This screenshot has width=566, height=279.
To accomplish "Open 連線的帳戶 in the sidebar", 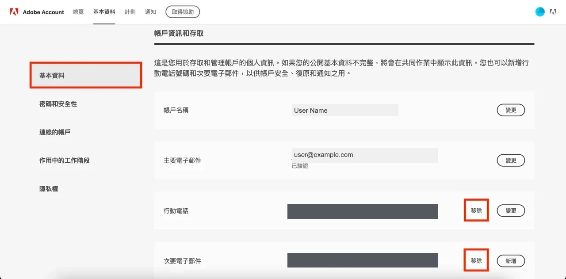I will [55, 132].
